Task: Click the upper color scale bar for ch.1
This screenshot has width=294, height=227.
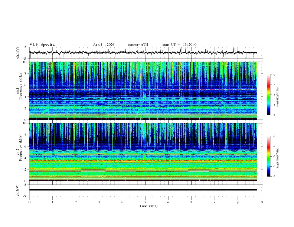Action: [268, 95]
